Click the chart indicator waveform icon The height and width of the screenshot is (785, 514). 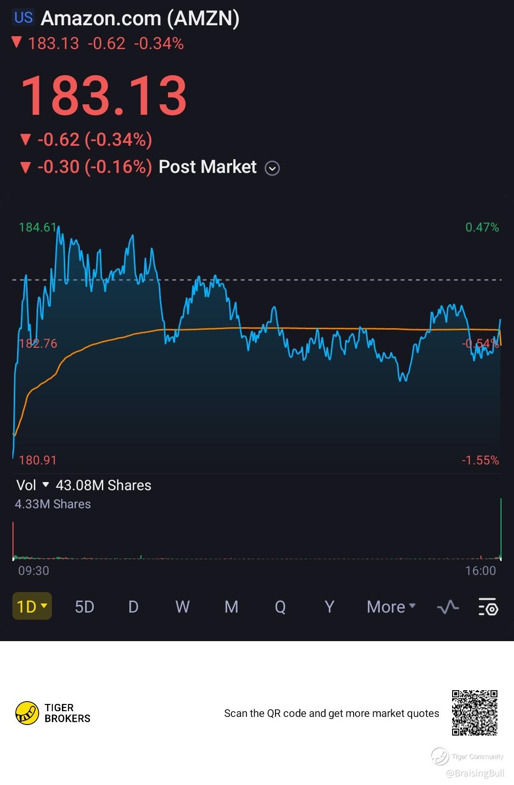(x=447, y=607)
